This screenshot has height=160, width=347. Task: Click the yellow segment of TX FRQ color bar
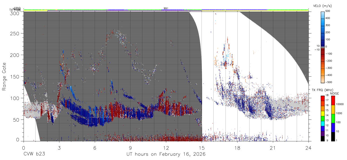pos(322,113)
